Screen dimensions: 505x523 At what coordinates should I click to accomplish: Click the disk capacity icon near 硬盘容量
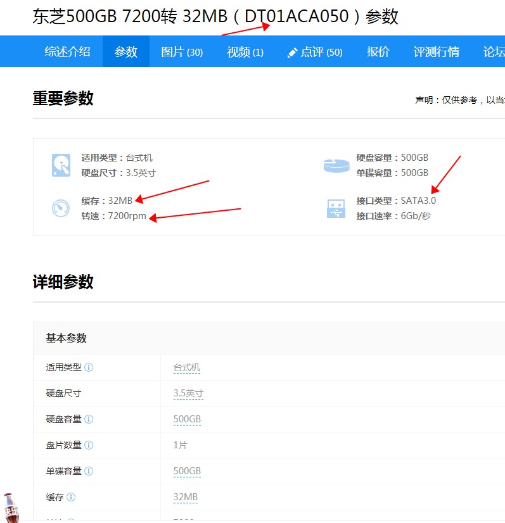pyautogui.click(x=336, y=165)
